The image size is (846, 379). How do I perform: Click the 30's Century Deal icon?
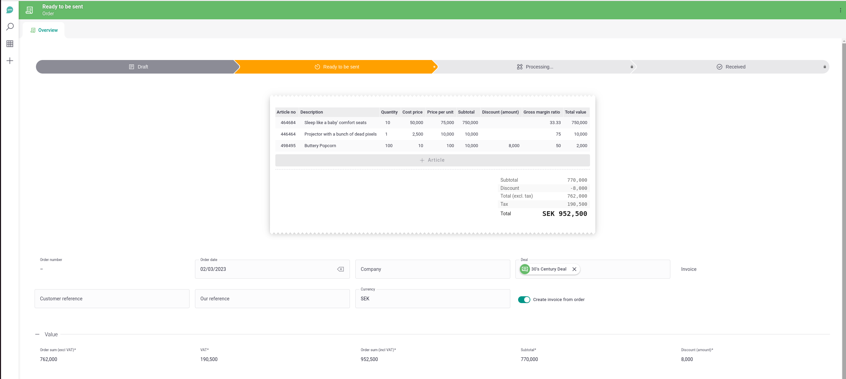[525, 269]
